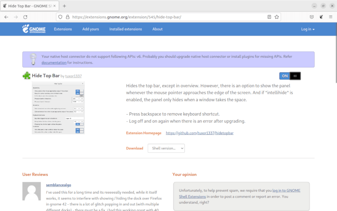Expand the Log in dropdown menu
This screenshot has width=337, height=211.
(308, 29)
